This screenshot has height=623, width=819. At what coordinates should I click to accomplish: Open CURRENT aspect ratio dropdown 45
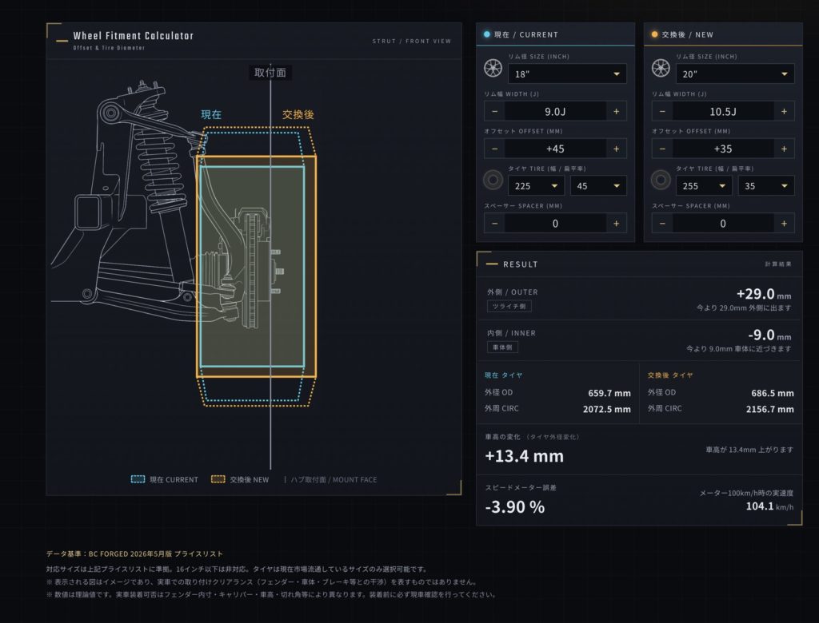(x=598, y=186)
